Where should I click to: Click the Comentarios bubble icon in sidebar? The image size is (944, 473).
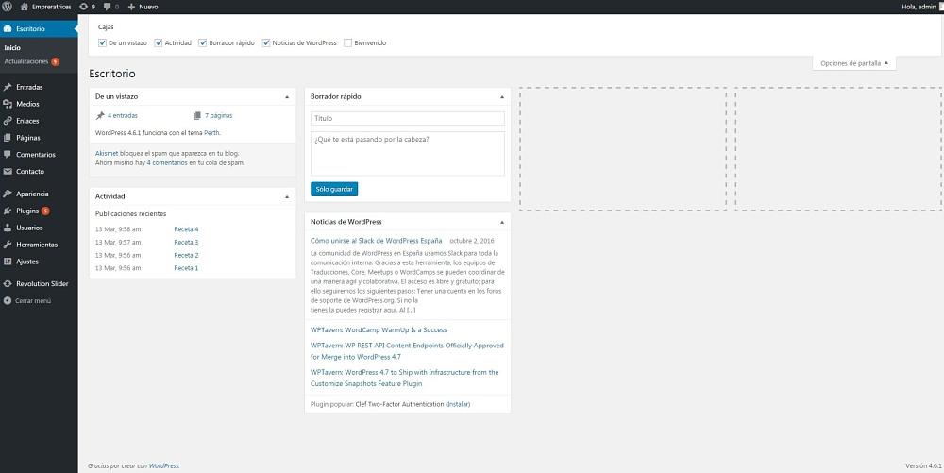tap(8, 155)
